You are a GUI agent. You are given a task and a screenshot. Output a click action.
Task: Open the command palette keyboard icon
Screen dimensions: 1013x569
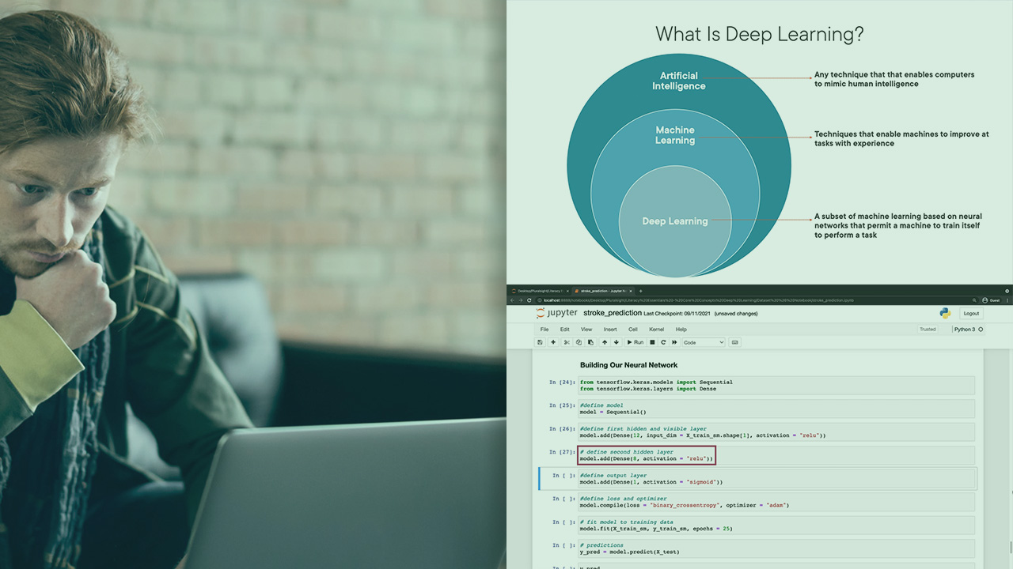point(735,342)
